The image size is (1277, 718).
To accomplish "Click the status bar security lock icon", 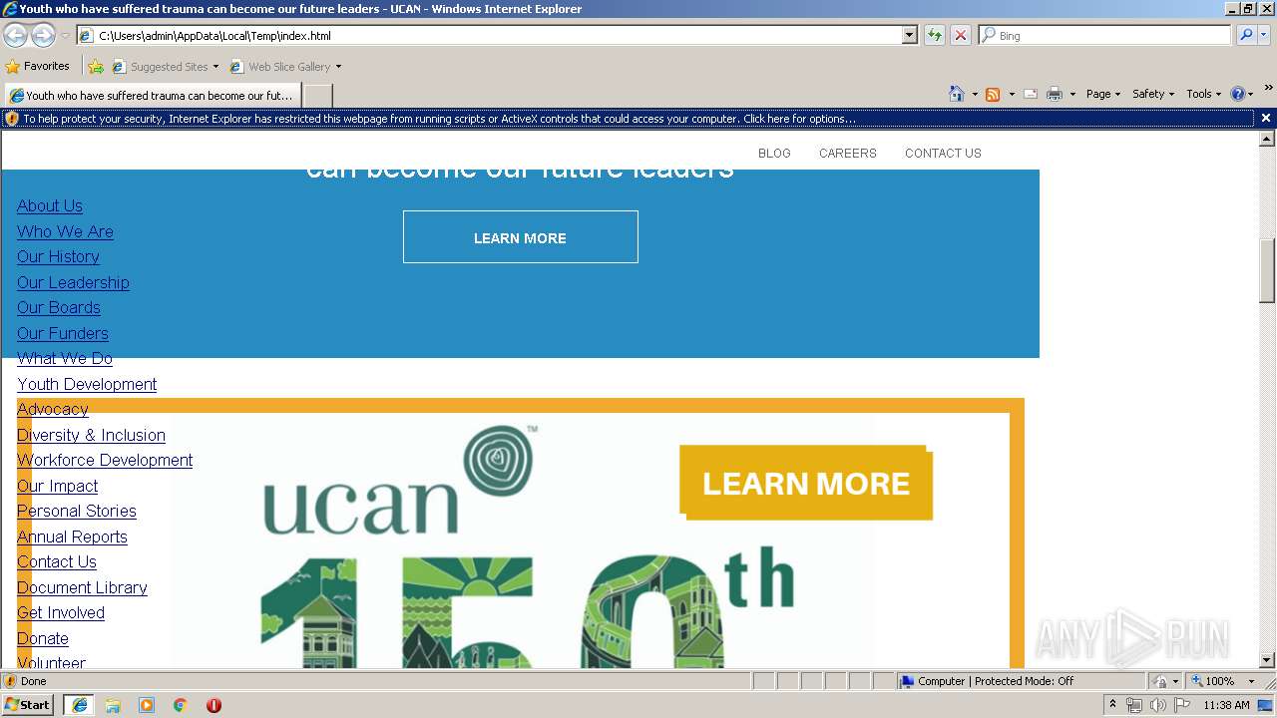I will coord(1160,681).
